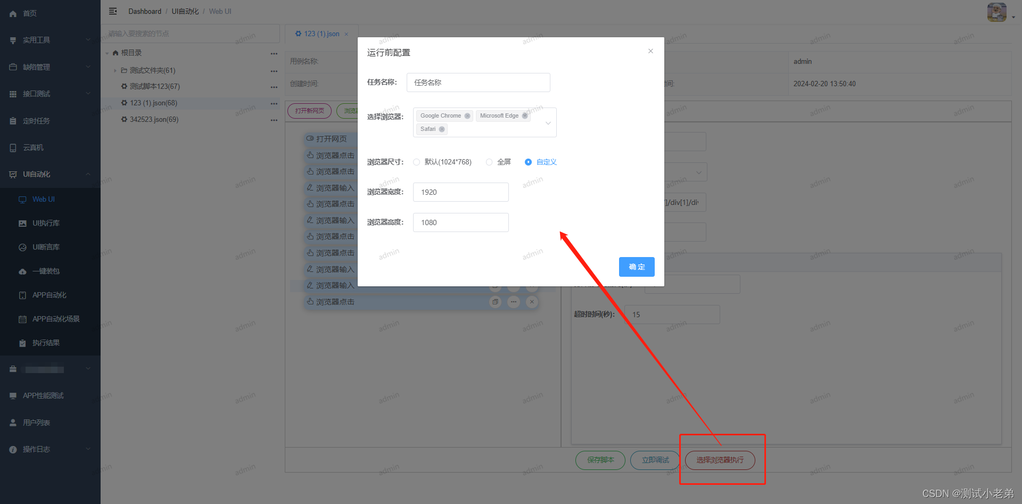Screen dimensions: 1022x504
Task: Remove the Microsoft Edge browser tag
Action: pos(525,116)
